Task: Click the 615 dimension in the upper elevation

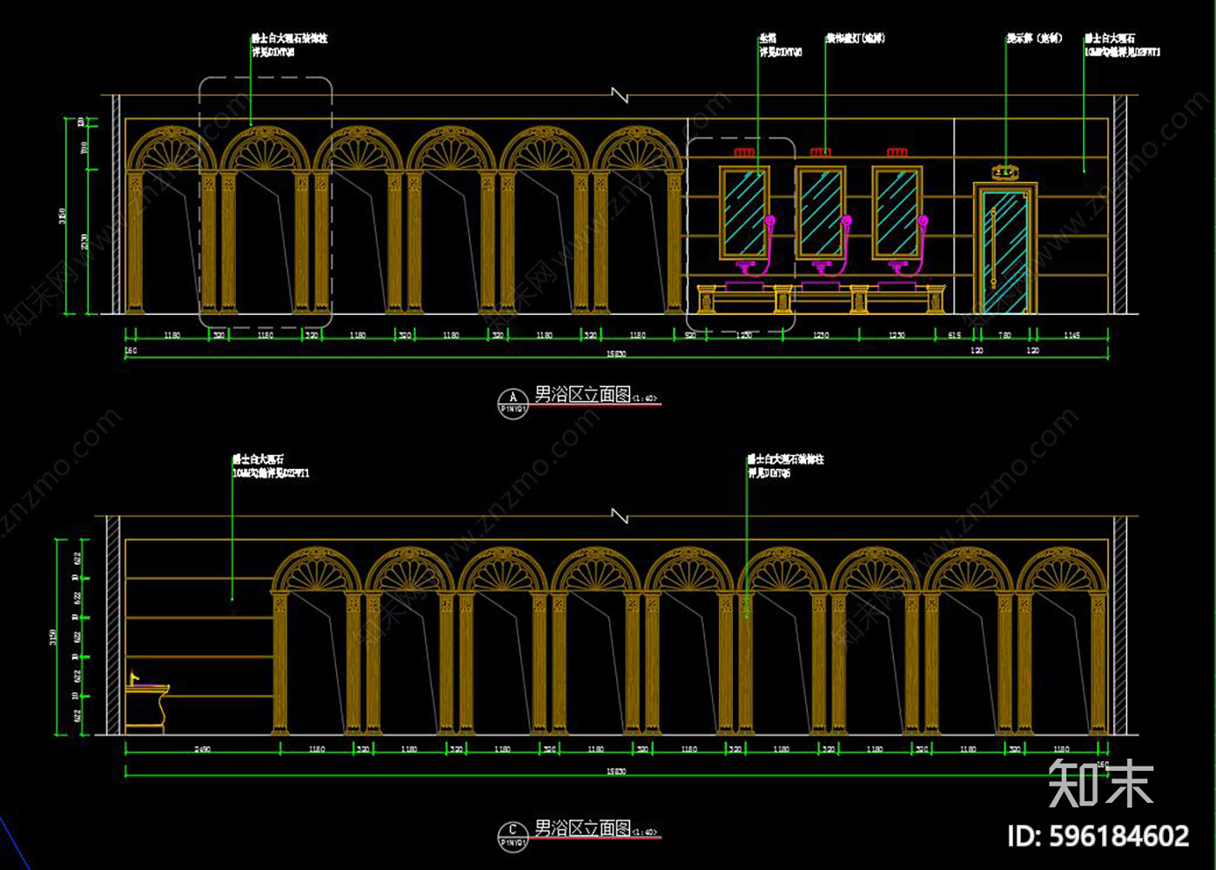Action: point(955,335)
